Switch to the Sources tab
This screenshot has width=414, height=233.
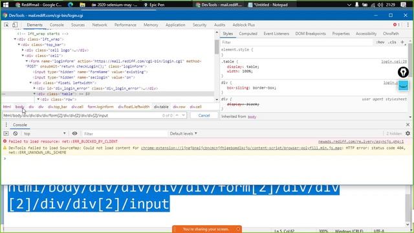78,25
